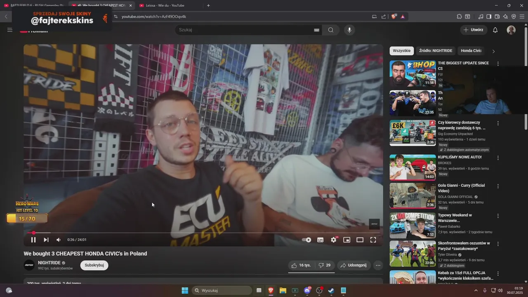
Task: Click the Brave Shields lion icon
Action: [x=394, y=16]
